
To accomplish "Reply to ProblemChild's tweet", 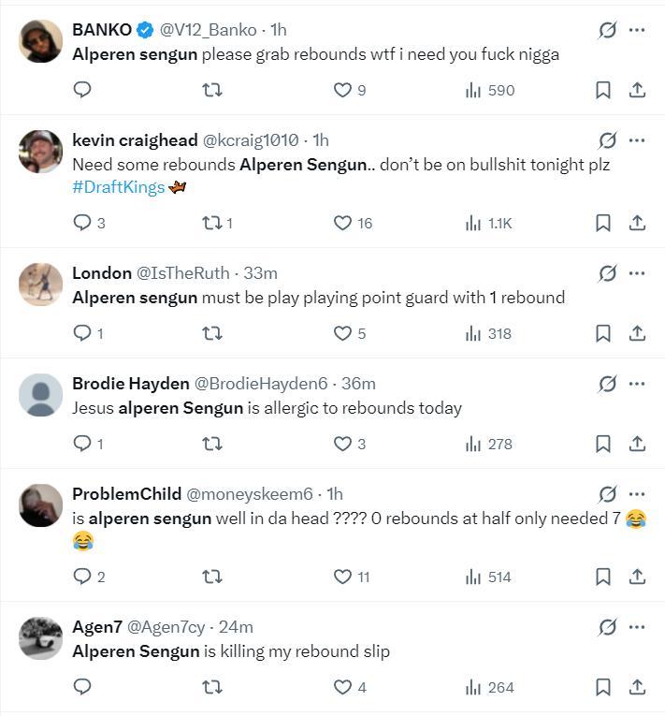I will tap(82, 577).
